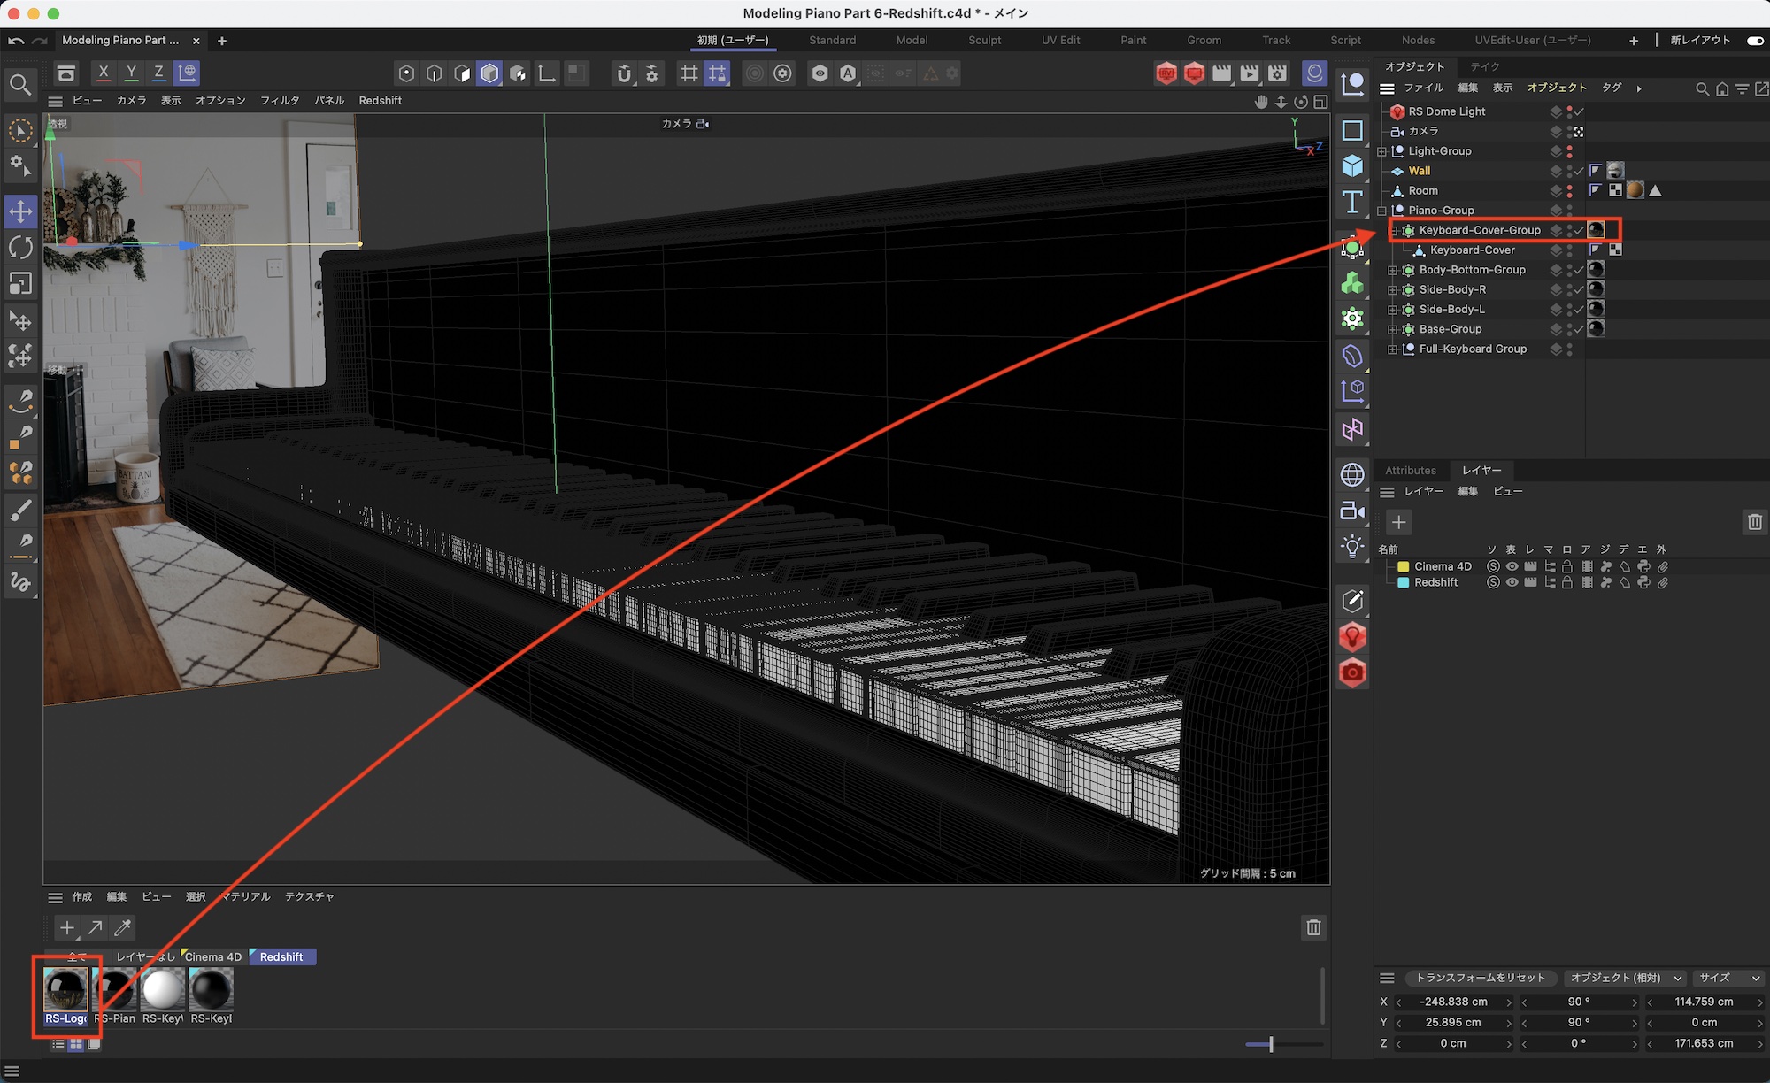Screen dimensions: 1770x1083
Task: Click the Text spline tool icon
Action: coord(1352,203)
